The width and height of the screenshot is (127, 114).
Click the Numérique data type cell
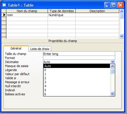pyautogui.click(x=61, y=15)
